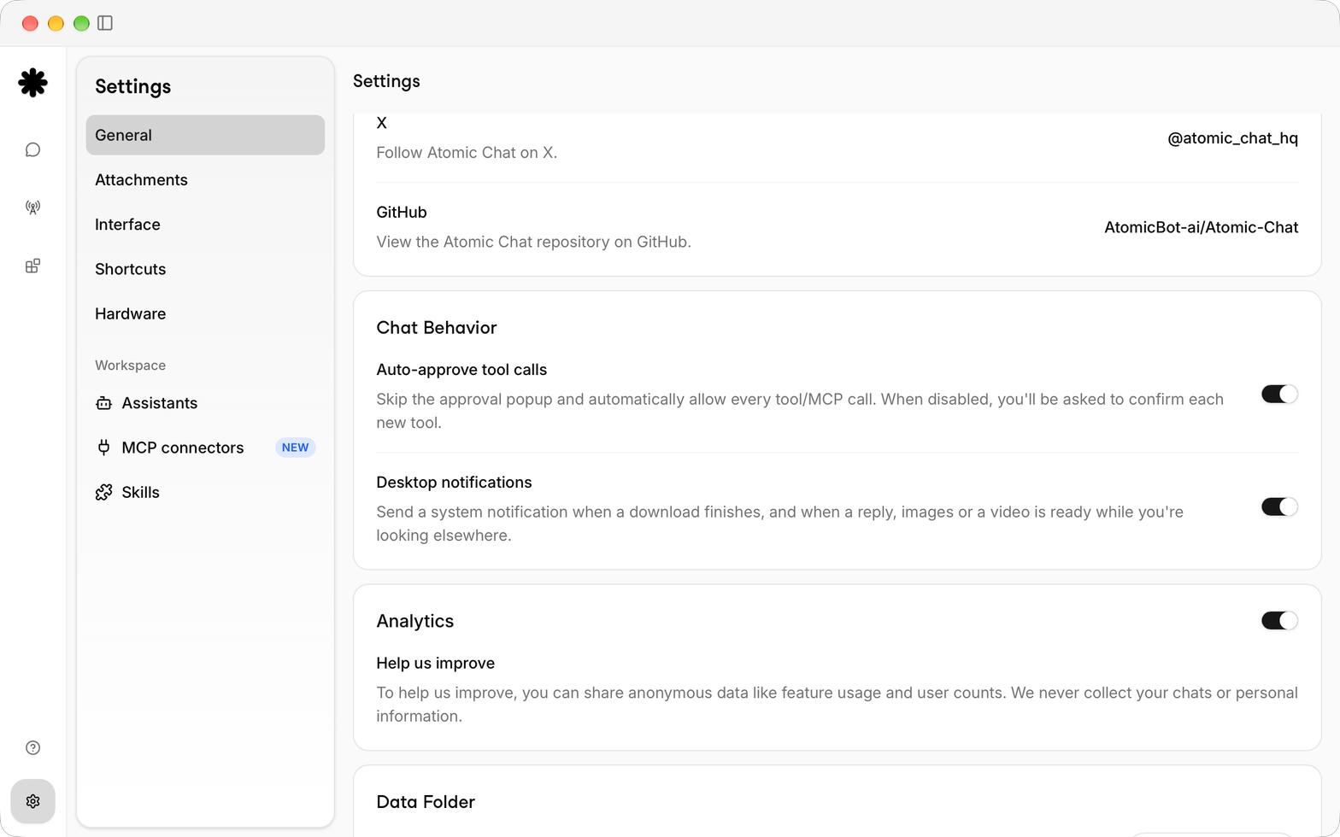This screenshot has width=1340, height=837.
Task: Click the Skills puzzle piece icon
Action: coord(103,492)
